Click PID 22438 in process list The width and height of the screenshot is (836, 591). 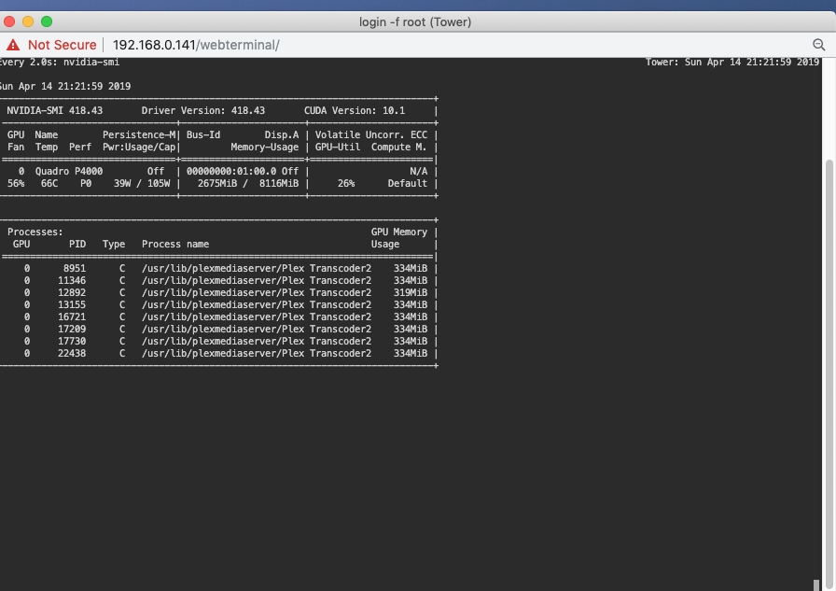(x=72, y=354)
